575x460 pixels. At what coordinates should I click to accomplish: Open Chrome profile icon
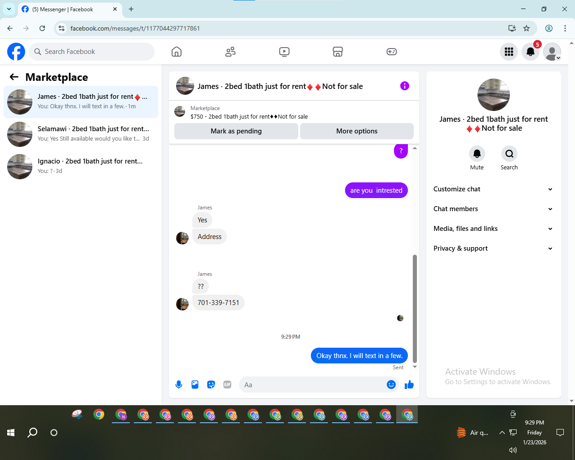click(x=549, y=28)
